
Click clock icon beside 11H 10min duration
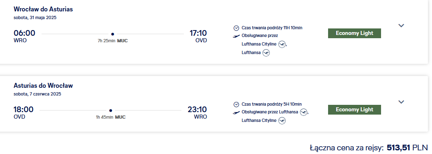pyautogui.click(x=236, y=28)
